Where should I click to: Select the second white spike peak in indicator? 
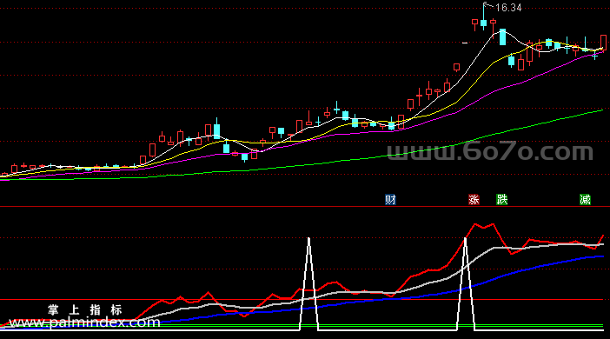click(465, 239)
